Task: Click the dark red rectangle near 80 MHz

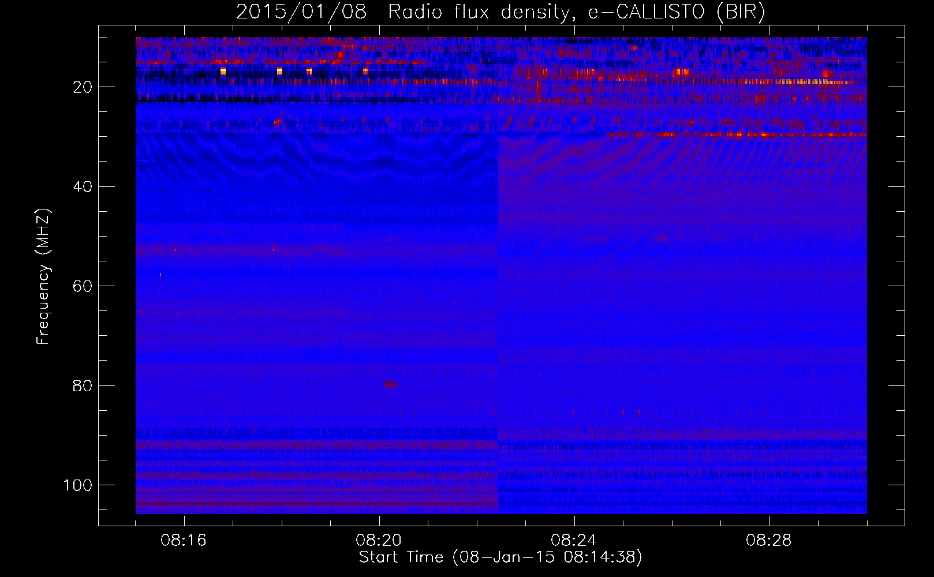Action: [x=391, y=384]
